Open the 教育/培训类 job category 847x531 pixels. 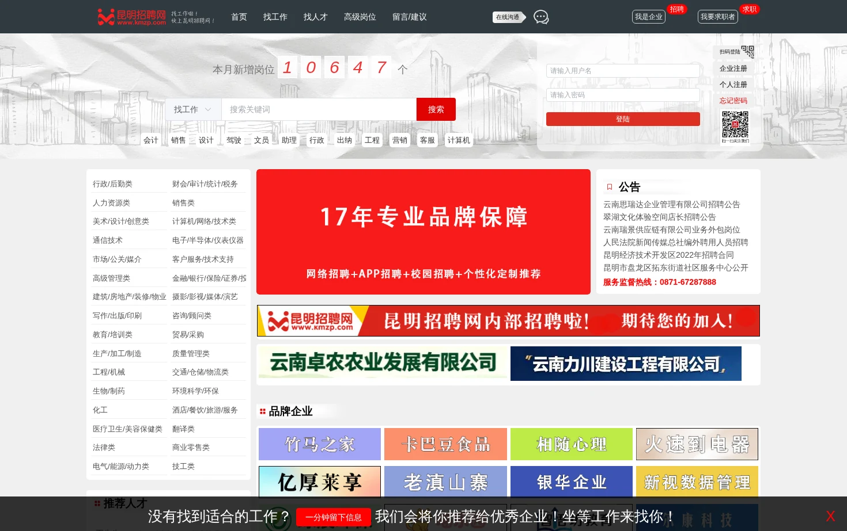click(113, 334)
